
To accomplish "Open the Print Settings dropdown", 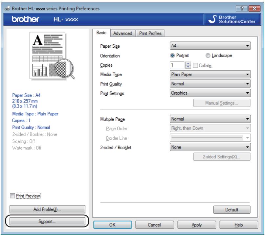I will [210, 93].
